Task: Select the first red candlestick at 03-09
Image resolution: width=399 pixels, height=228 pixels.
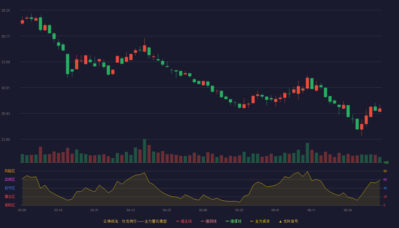Action: [x=22, y=22]
